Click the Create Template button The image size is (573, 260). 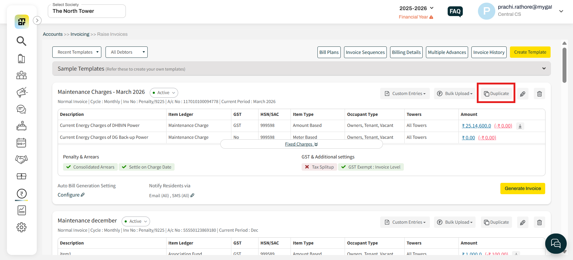point(530,52)
